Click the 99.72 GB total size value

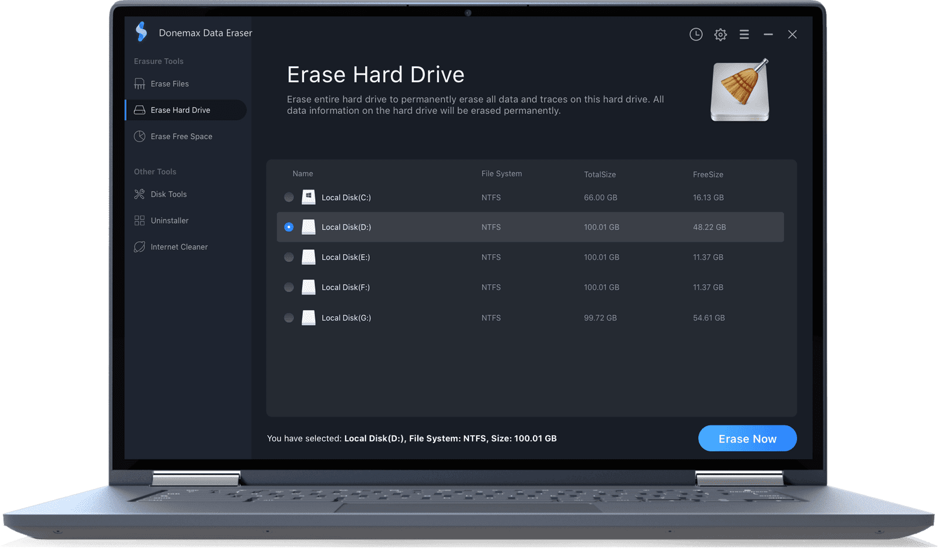pyautogui.click(x=600, y=318)
